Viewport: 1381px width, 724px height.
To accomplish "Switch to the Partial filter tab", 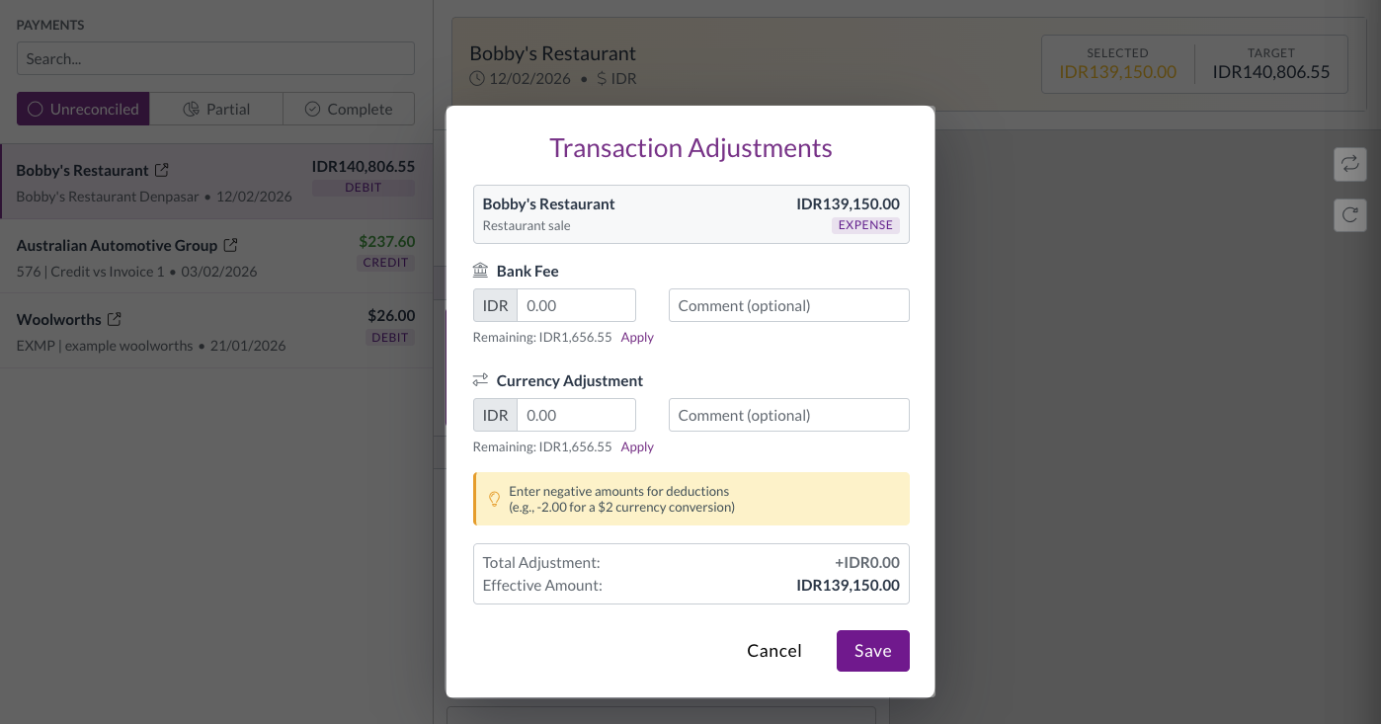I will click(x=216, y=109).
